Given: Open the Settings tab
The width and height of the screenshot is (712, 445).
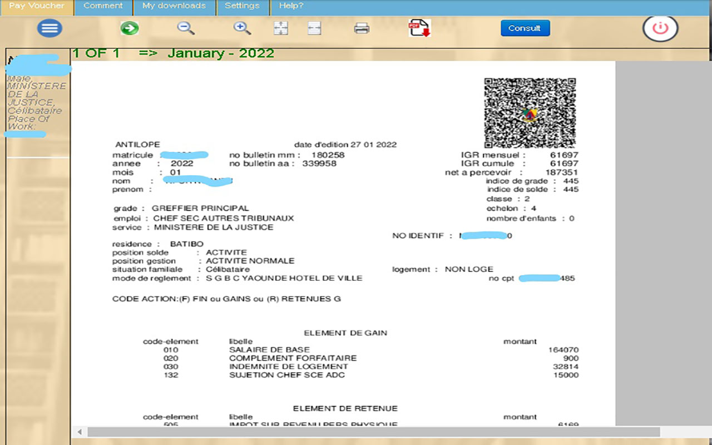Looking at the screenshot, I should 242,6.
